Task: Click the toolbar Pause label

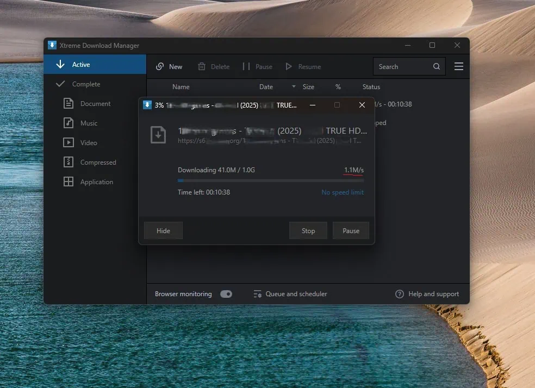Action: (264, 67)
